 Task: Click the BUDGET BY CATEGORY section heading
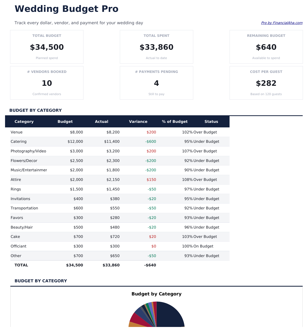pos(36,110)
